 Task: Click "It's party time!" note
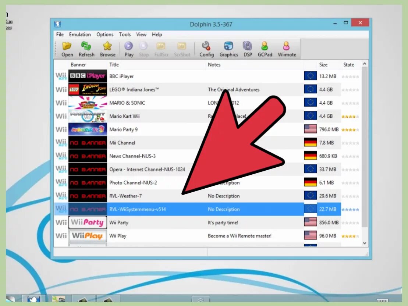click(x=223, y=223)
